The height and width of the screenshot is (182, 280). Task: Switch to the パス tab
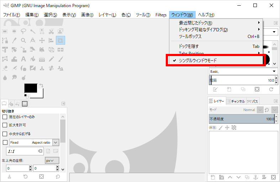tap(253, 101)
